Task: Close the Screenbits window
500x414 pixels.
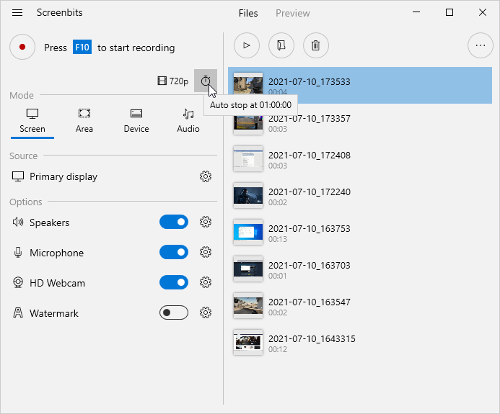Action: coord(483,12)
